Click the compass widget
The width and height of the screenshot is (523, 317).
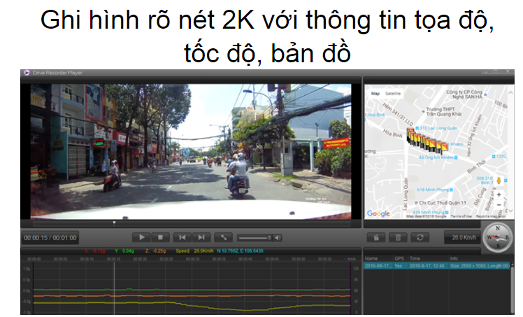[x=498, y=238]
